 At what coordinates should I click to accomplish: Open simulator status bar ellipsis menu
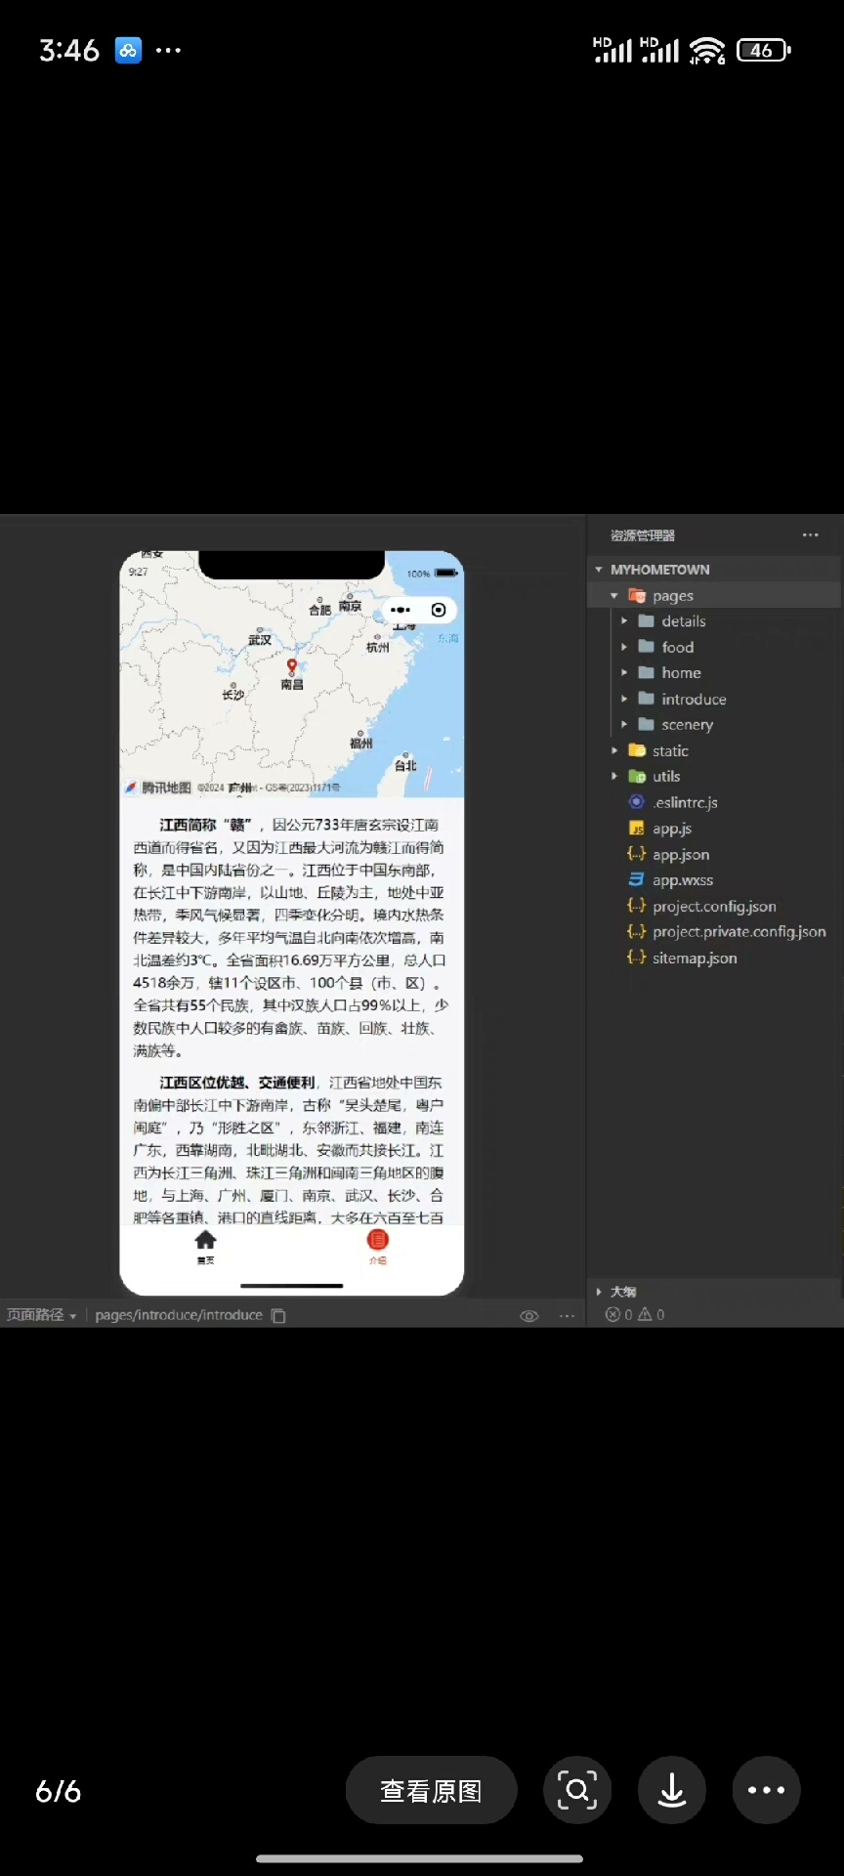(x=567, y=1315)
